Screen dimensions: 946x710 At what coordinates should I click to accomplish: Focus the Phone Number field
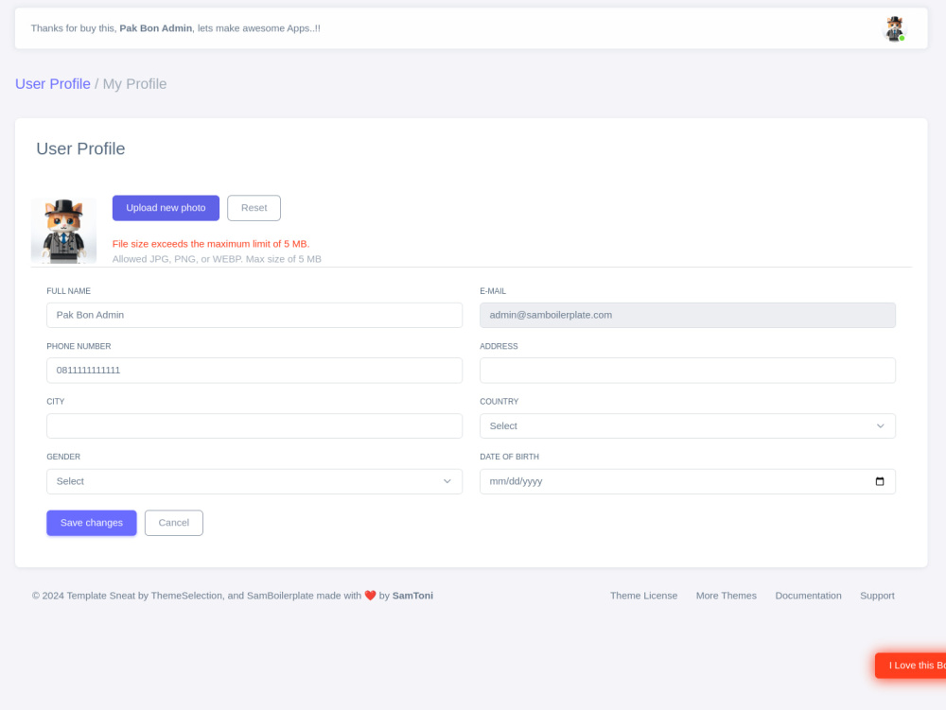(x=254, y=371)
